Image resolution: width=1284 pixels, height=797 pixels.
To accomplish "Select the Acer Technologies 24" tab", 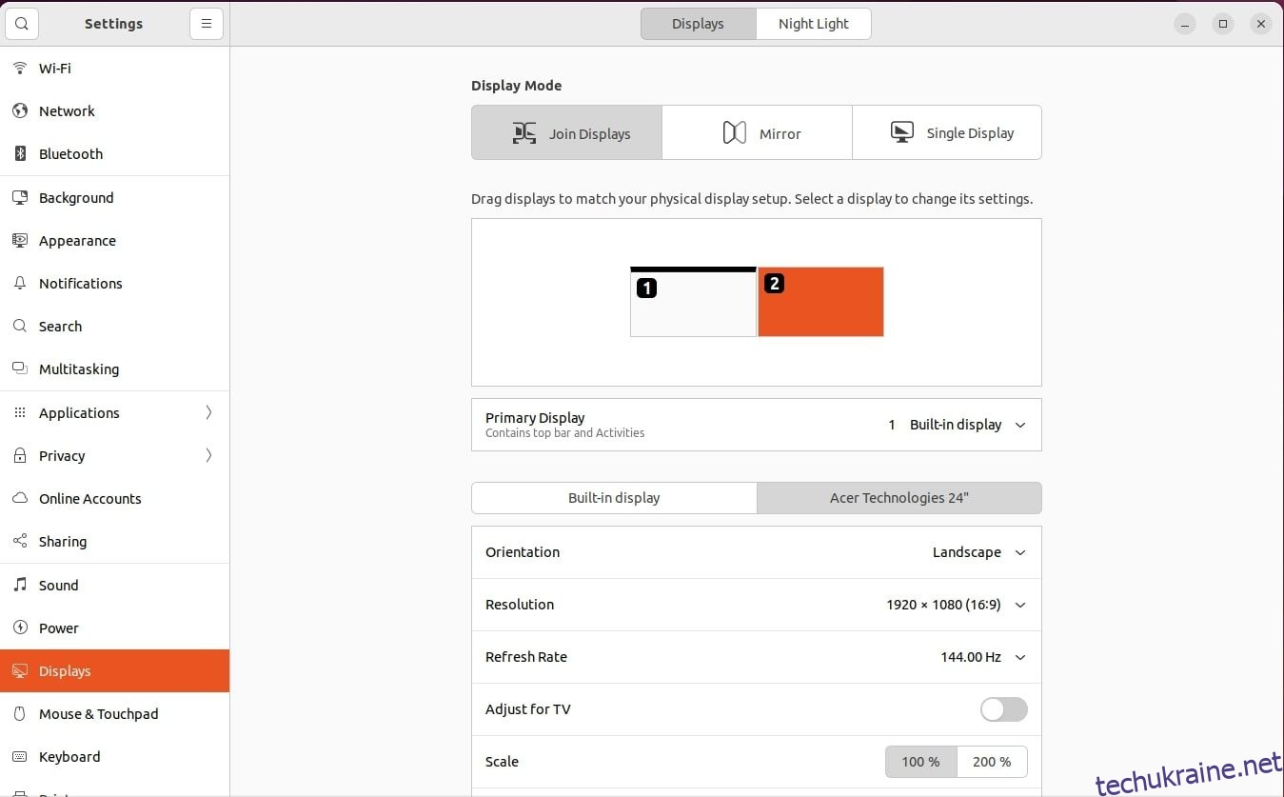I will 899,498.
